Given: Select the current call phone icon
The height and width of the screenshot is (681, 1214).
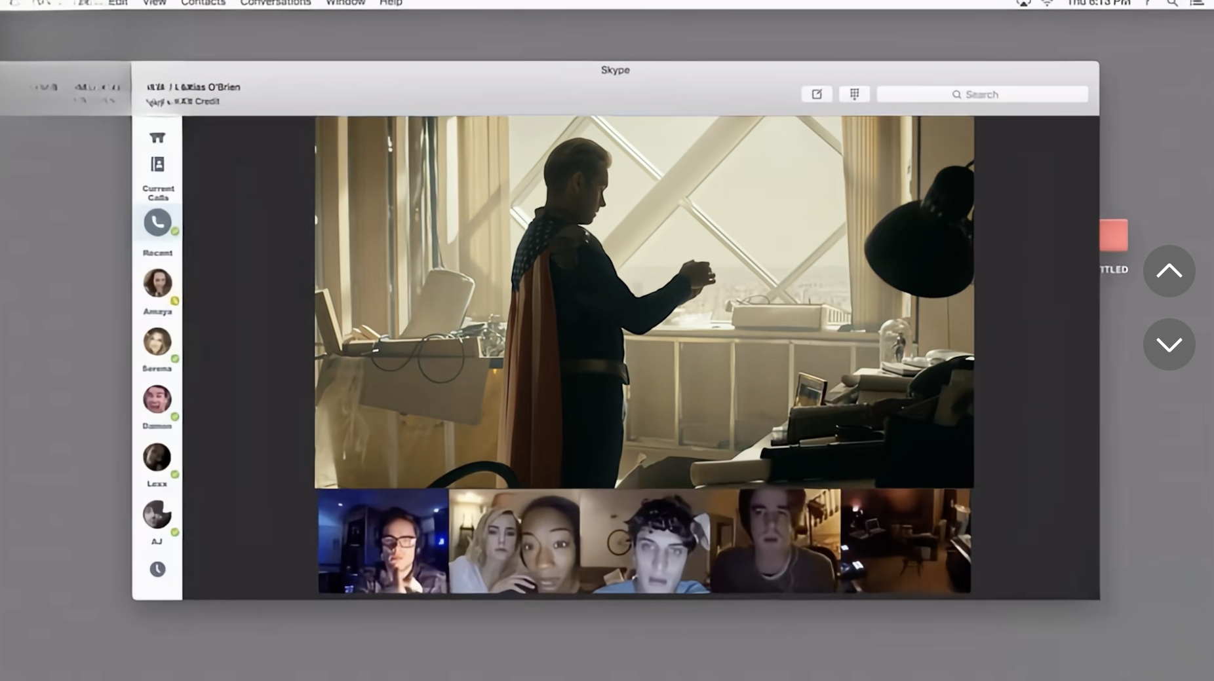Looking at the screenshot, I should point(157,223).
